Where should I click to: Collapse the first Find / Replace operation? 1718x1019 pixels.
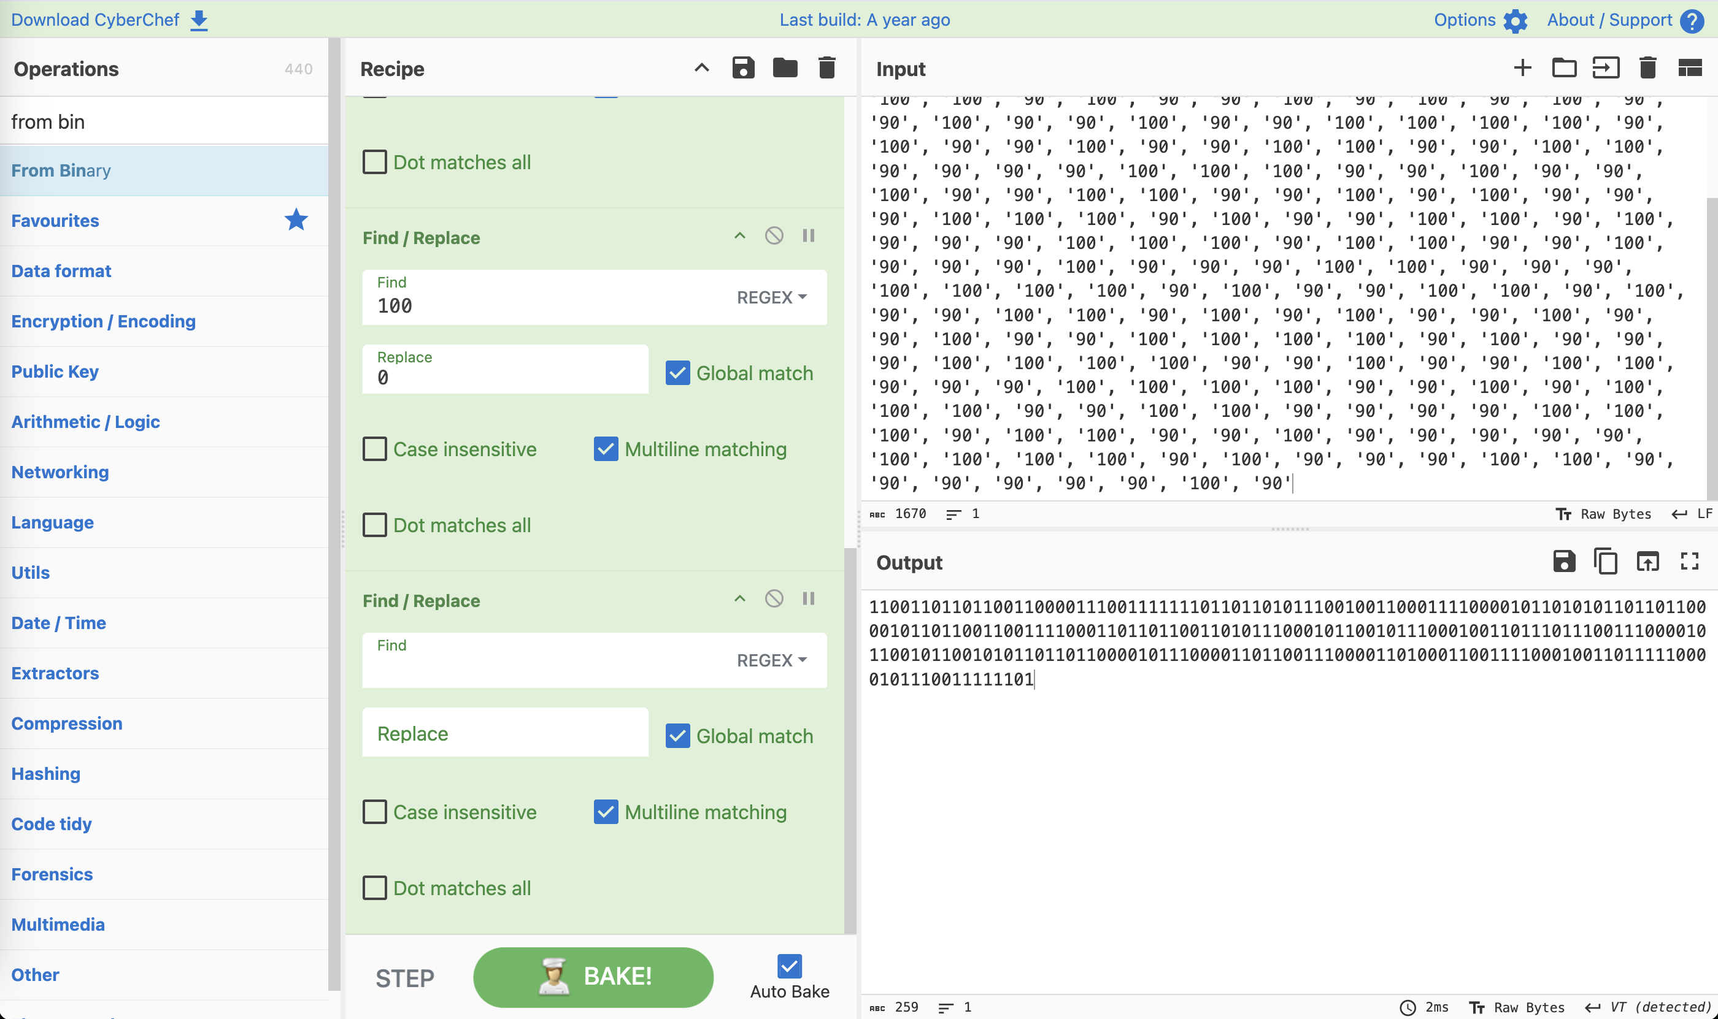739,236
